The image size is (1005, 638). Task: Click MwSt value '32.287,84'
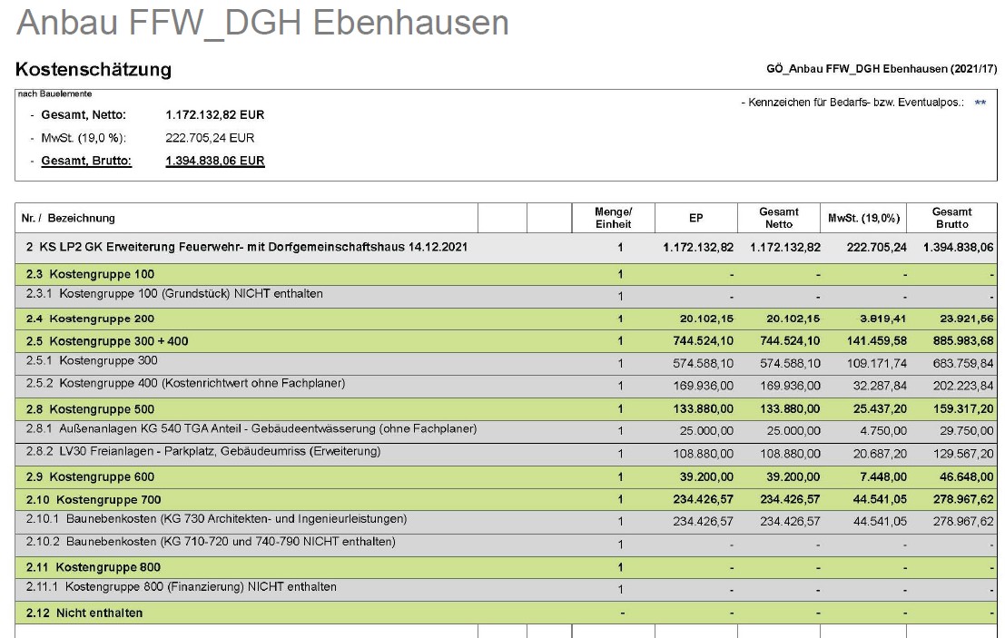click(880, 386)
